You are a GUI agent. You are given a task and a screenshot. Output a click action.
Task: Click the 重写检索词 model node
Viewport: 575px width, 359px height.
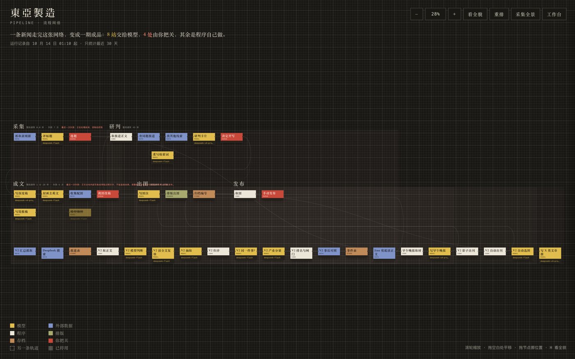[163, 155]
